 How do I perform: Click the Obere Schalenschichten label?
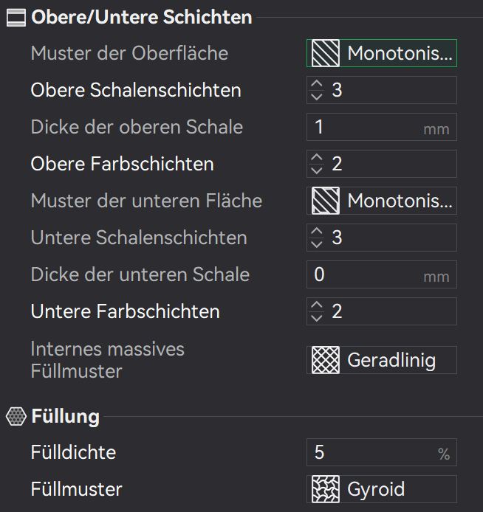[x=136, y=90]
